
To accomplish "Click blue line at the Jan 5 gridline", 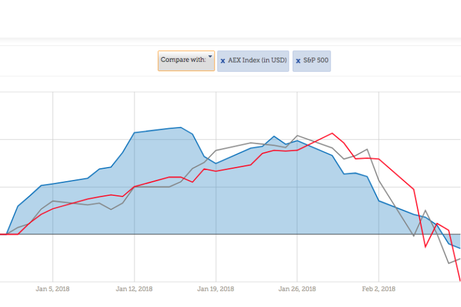I will coord(53,184).
